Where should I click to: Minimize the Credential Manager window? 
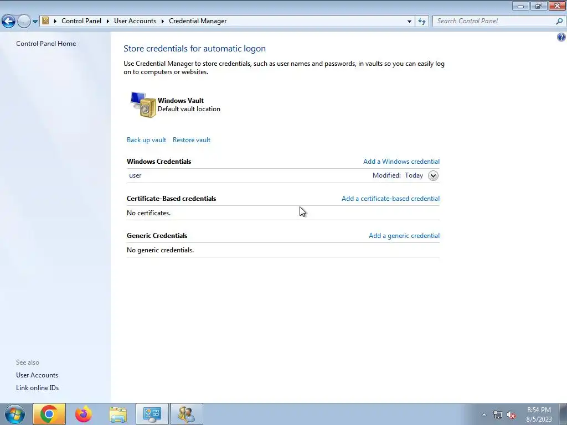(520, 6)
